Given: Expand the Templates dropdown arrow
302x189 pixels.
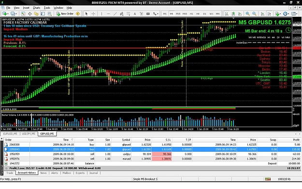Looking at the screenshot, I should pyautogui.click(x=297, y=14).
